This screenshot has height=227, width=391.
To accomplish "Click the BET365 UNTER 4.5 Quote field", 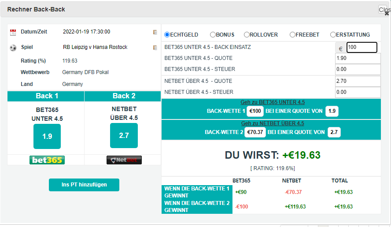I will pyautogui.click(x=358, y=58).
